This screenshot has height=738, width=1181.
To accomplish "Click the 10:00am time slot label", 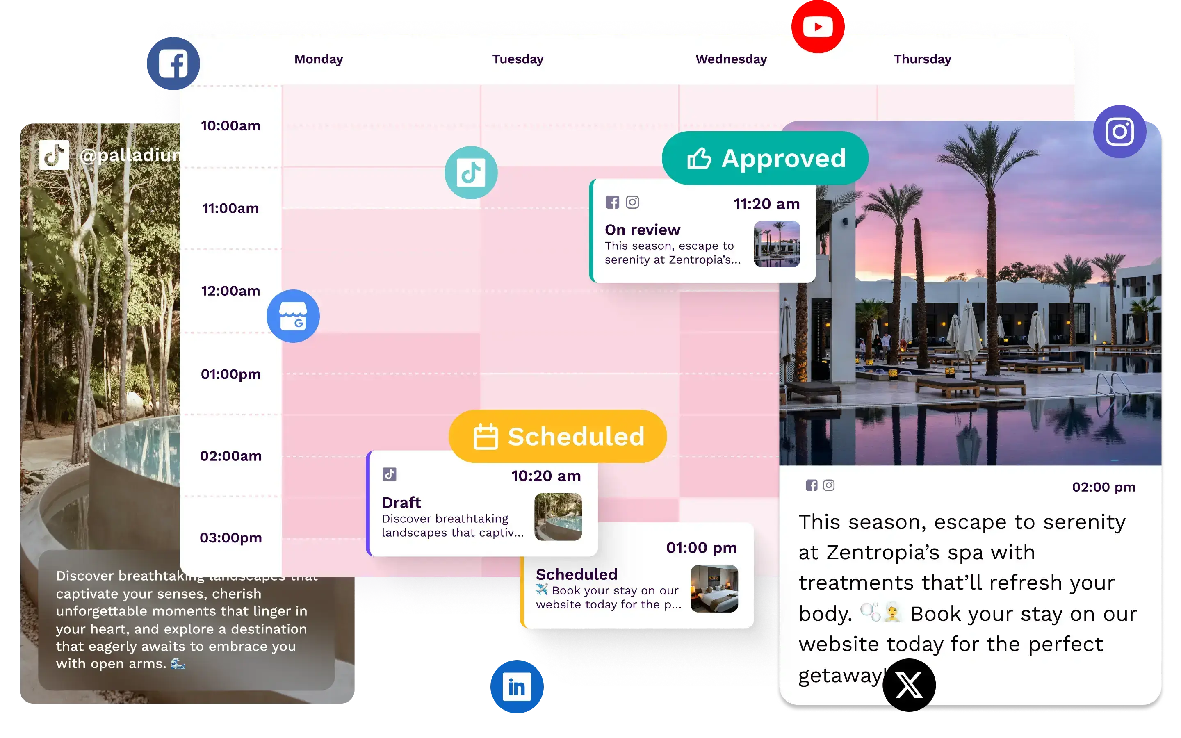I will coord(231,126).
